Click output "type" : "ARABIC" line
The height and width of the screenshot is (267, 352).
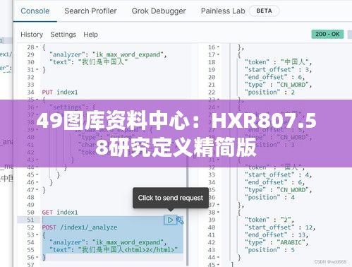click(277, 242)
